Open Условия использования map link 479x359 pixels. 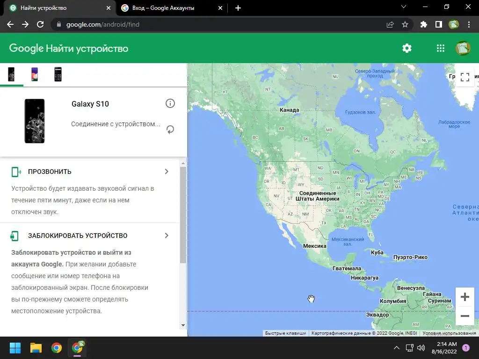pyautogui.click(x=450, y=333)
